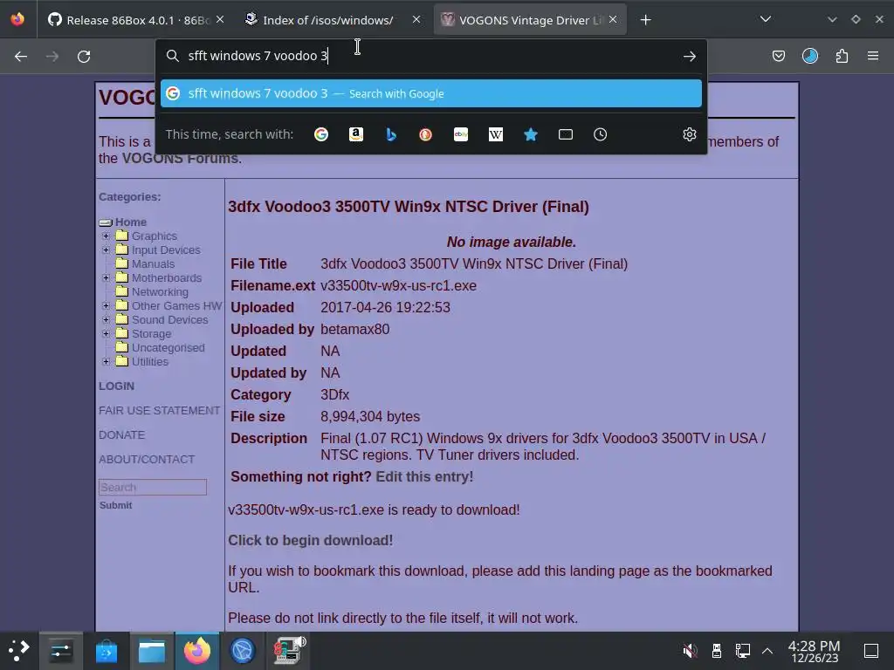894x670 pixels.
Task: Open Firefox hamburger menu
Action: [x=873, y=56]
